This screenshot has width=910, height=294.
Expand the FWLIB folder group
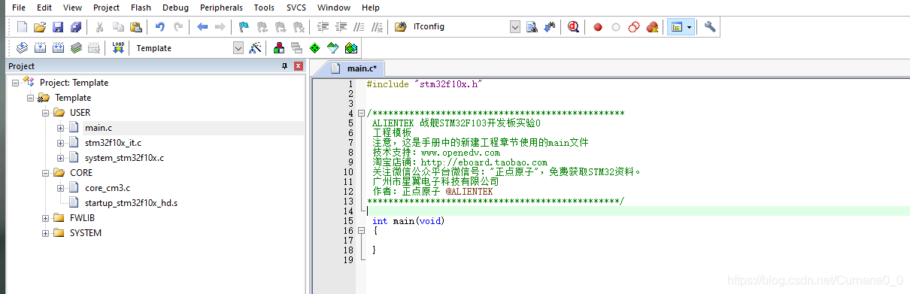click(x=46, y=218)
